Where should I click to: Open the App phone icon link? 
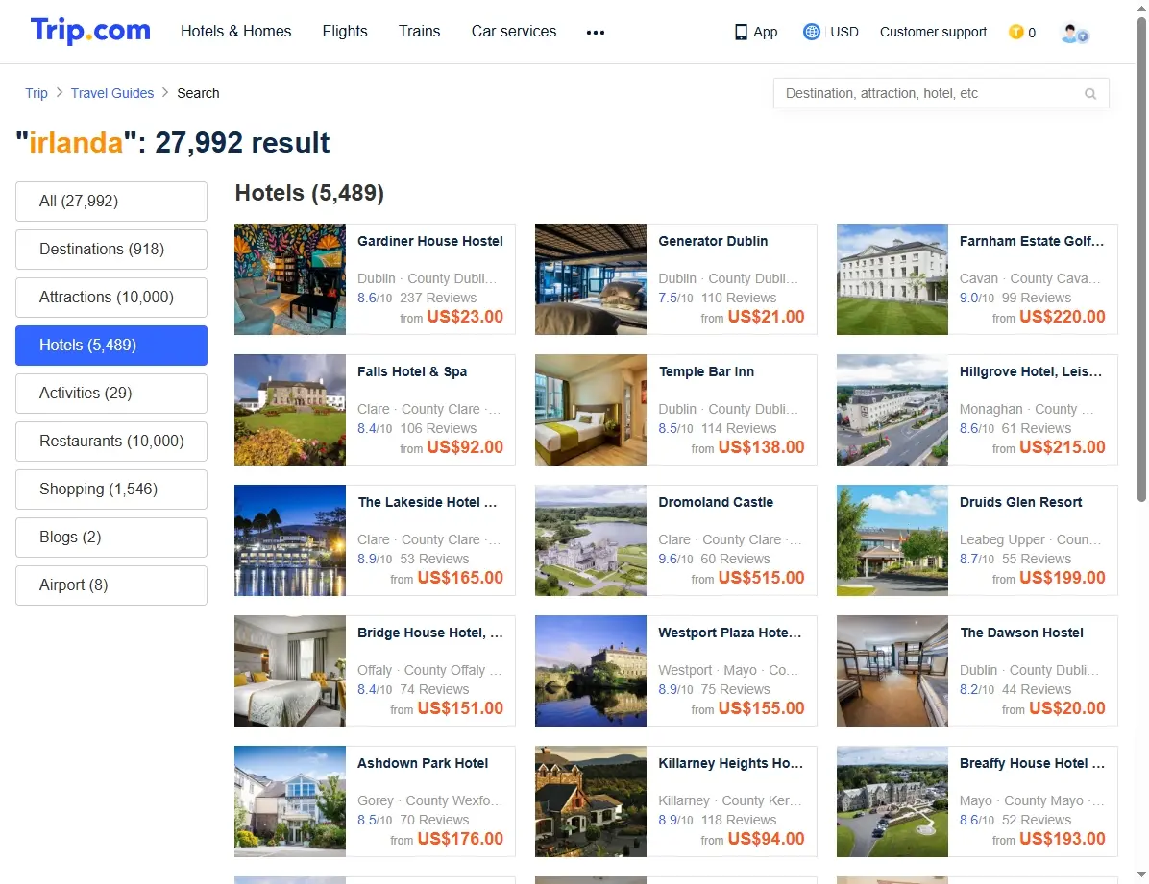pos(756,33)
